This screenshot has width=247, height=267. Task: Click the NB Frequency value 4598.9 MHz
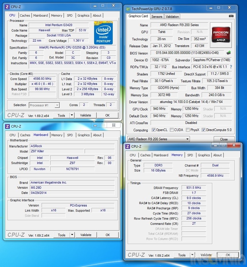pos(215,176)
